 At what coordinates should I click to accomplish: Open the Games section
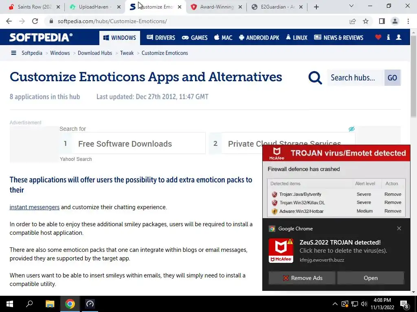click(x=195, y=38)
